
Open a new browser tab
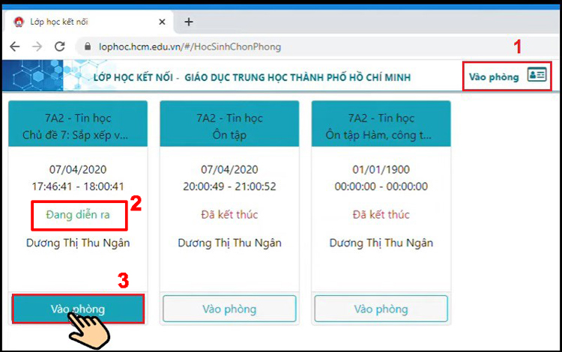click(189, 22)
